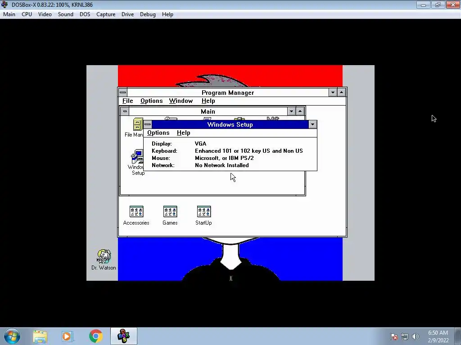Screen dimensions: 461x345
Task: Click the Windows Setup title bar
Action: (x=230, y=124)
